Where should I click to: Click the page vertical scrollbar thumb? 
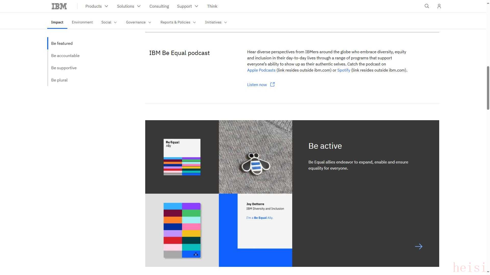coord(488,88)
